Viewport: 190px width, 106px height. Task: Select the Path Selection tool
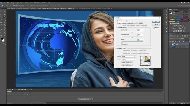1,33
